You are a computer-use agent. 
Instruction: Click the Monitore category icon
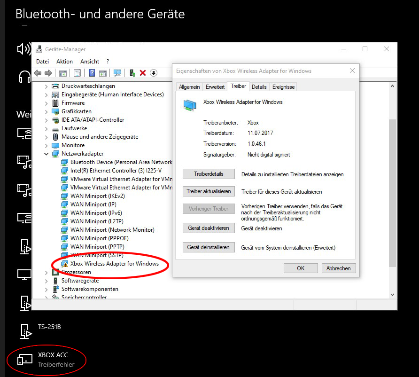(x=55, y=145)
